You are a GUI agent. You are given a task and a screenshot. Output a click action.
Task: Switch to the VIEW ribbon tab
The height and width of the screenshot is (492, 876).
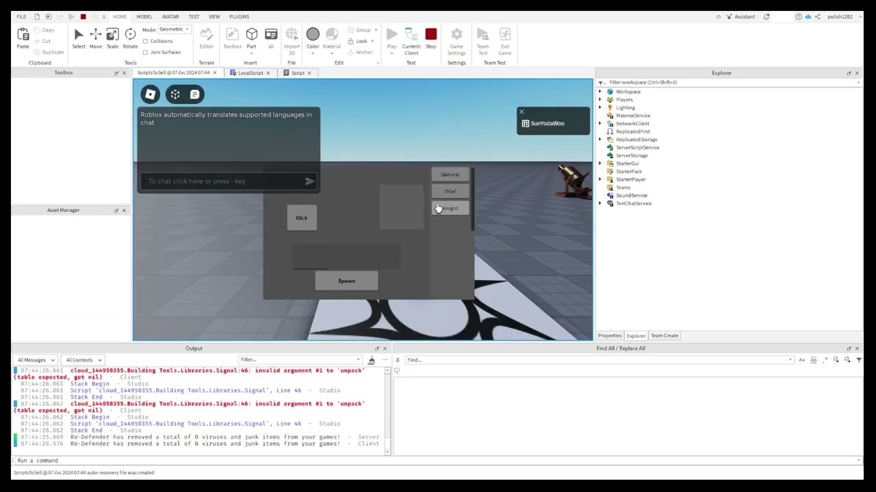coord(214,16)
